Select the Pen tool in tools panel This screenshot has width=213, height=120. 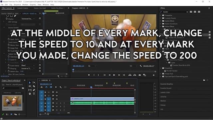(x=34, y=90)
